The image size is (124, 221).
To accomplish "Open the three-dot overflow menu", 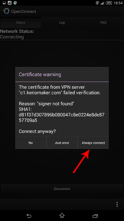I will coord(117,204).
